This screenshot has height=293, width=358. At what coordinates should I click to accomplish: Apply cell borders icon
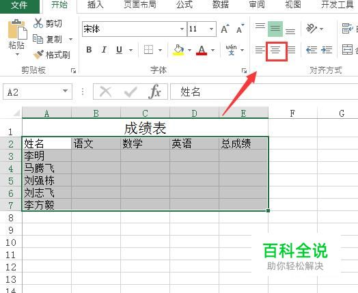[148, 50]
